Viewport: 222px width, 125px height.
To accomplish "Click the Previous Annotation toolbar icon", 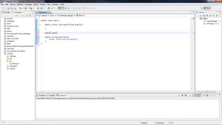I will [x=79, y=8].
